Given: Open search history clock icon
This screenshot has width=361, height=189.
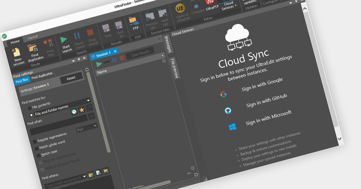Looking at the screenshot, I should click(x=74, y=112).
